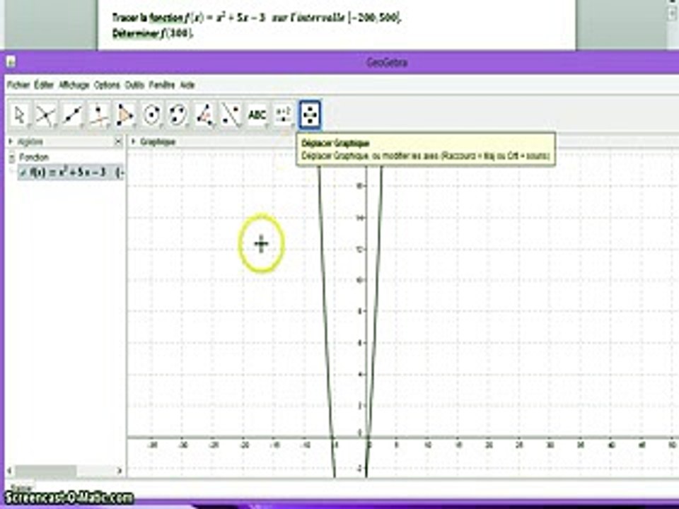Open the Fichier menu
Viewport: 679px width, 509px height.
[x=18, y=85]
